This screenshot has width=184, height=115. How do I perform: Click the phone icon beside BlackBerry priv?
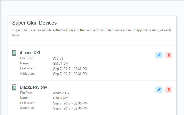[14, 87]
